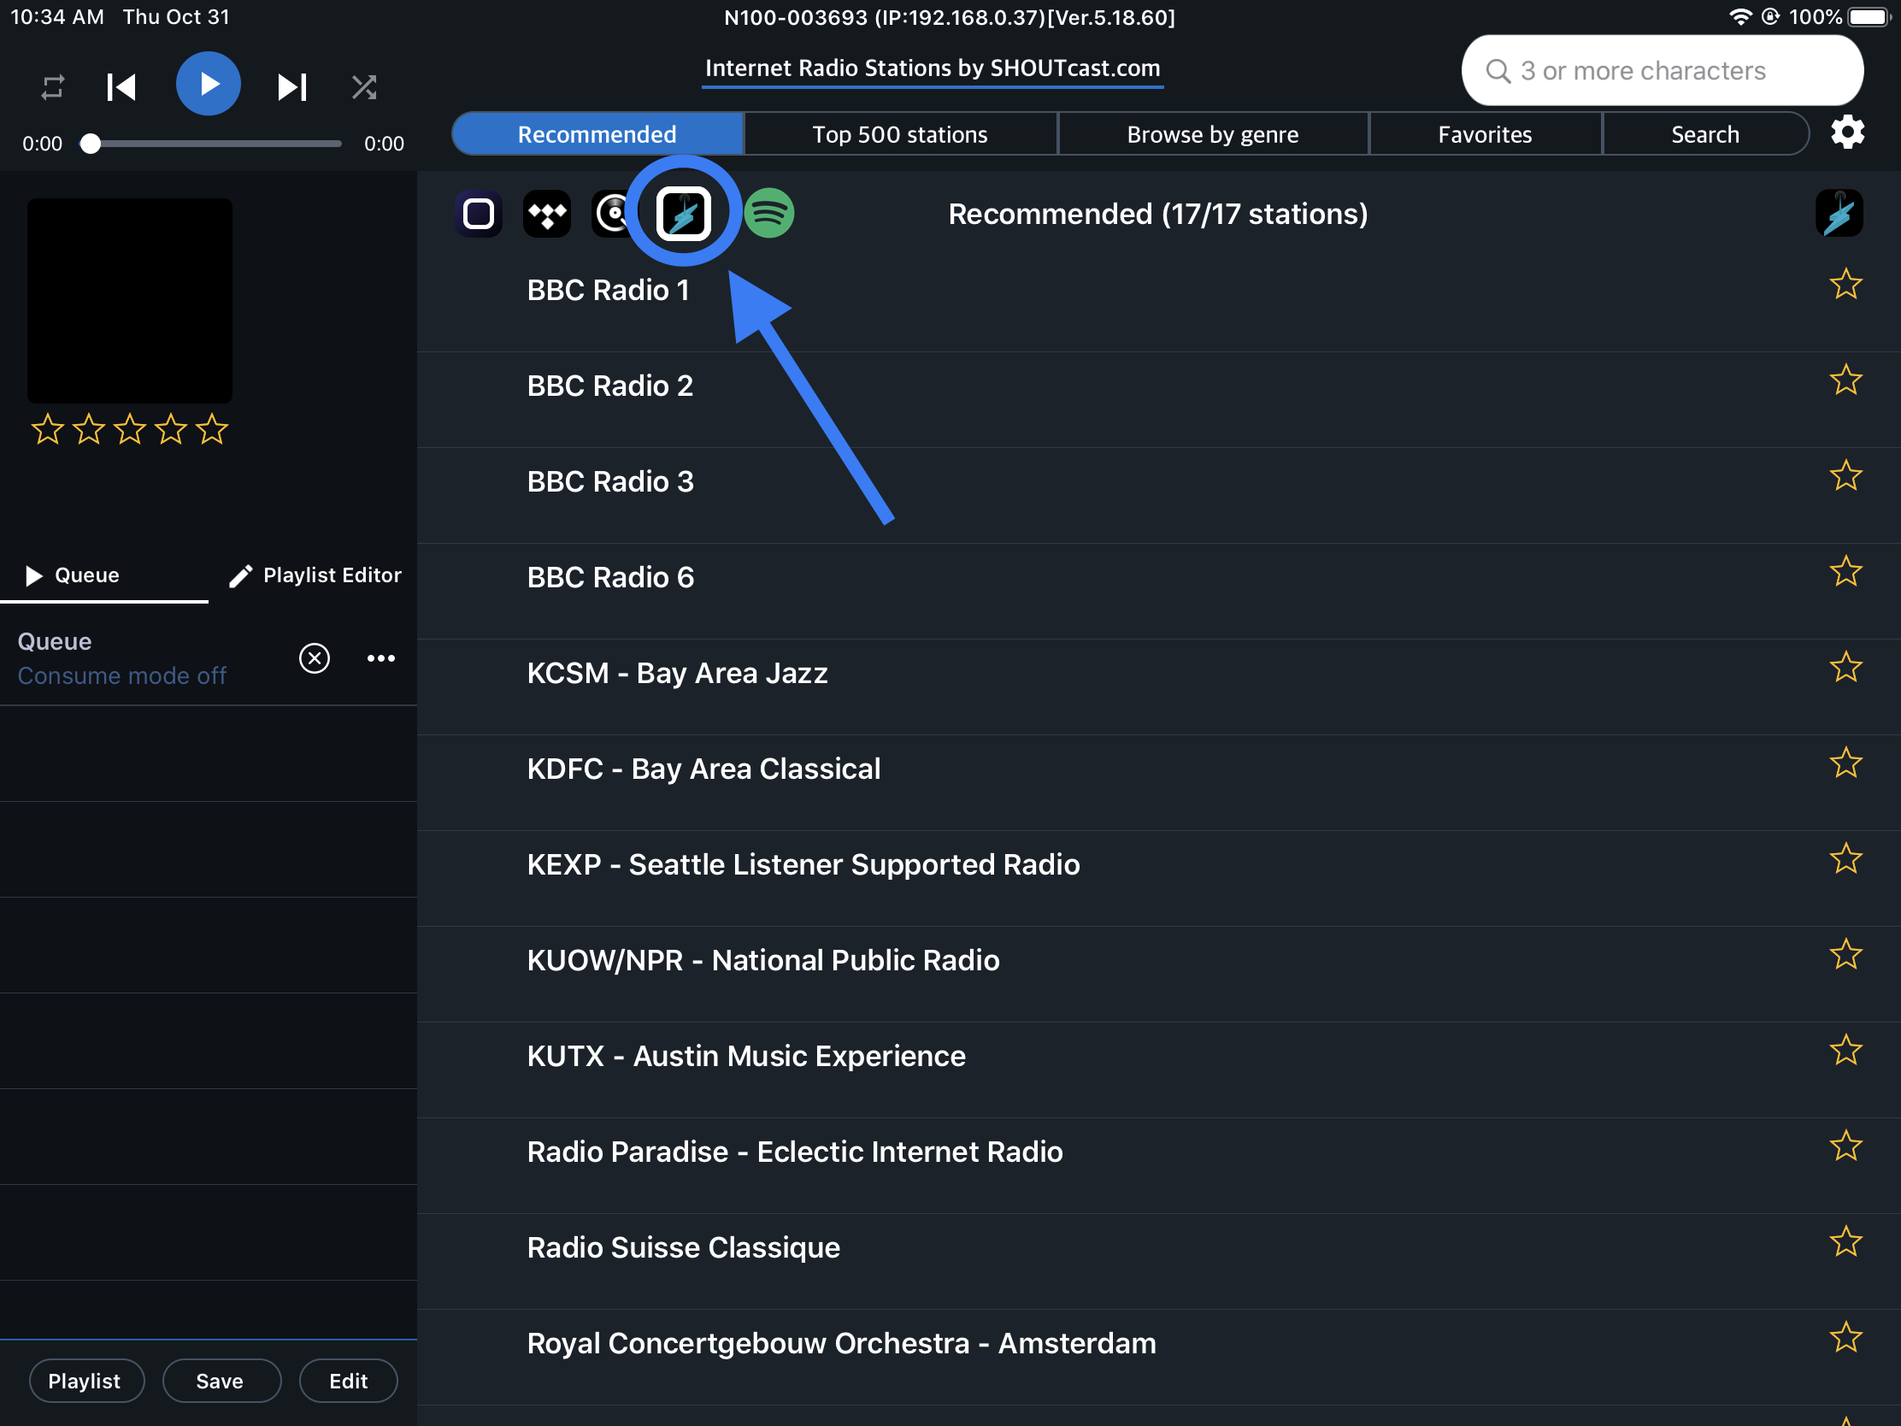Star KUTX - Austin Music Experience favorite
1901x1426 pixels.
pyautogui.click(x=1845, y=1051)
